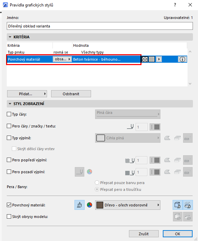Click the cover fill icon in Typ výplně row
This screenshot has height=241, width=198.
177,138
